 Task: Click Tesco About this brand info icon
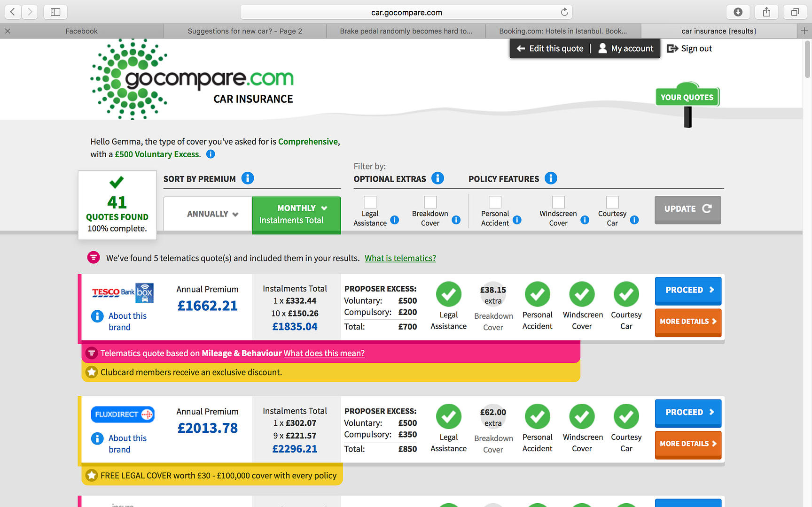coord(97,316)
